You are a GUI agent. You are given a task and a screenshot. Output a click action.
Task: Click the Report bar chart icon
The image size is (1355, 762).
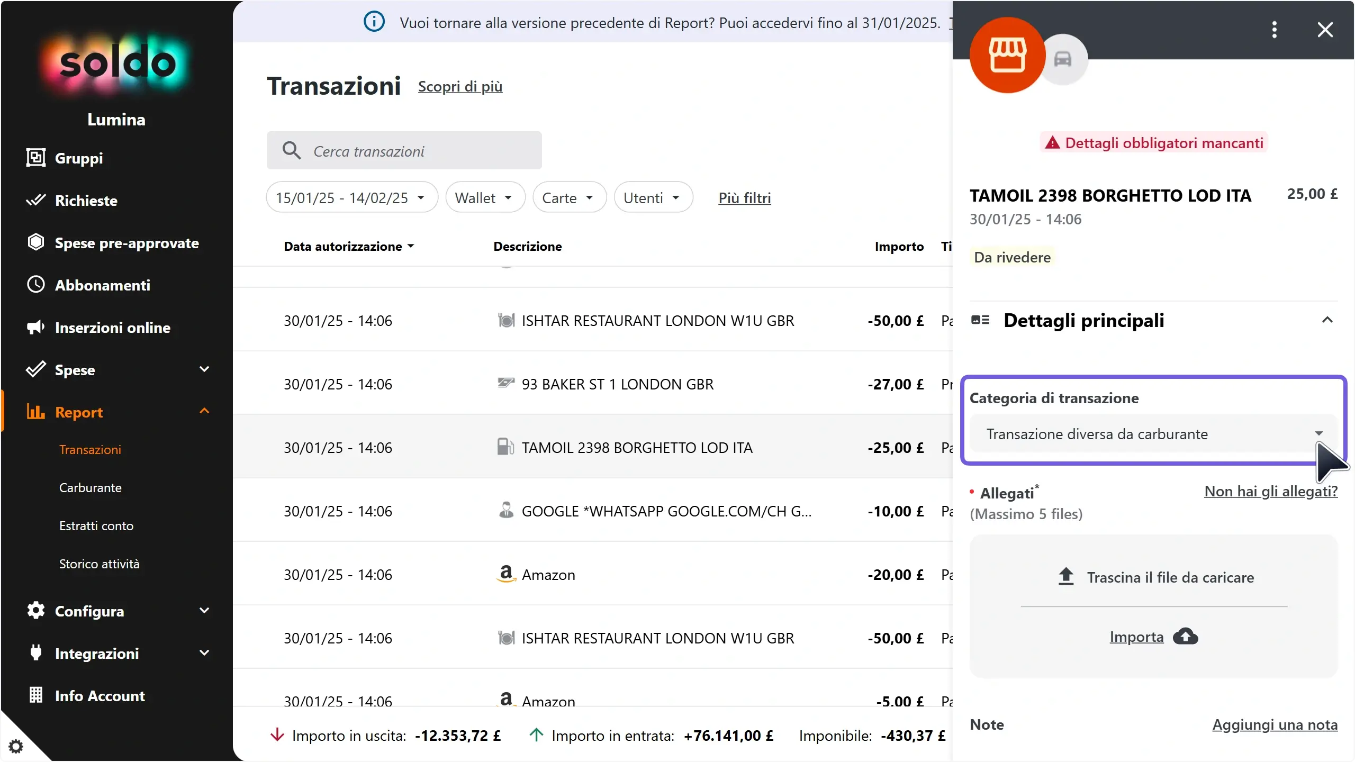click(x=35, y=411)
